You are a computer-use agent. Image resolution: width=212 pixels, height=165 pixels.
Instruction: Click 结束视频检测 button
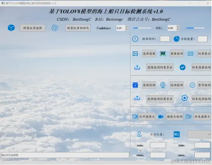201,99
